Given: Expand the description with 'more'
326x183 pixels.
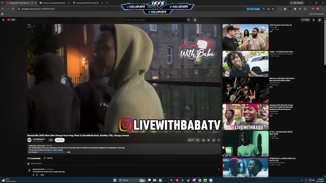Looking at the screenshot, I should point(69,152).
